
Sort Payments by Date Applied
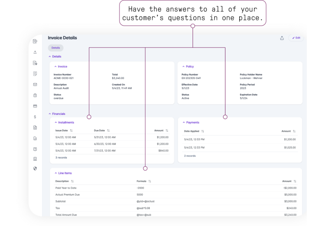point(202,131)
